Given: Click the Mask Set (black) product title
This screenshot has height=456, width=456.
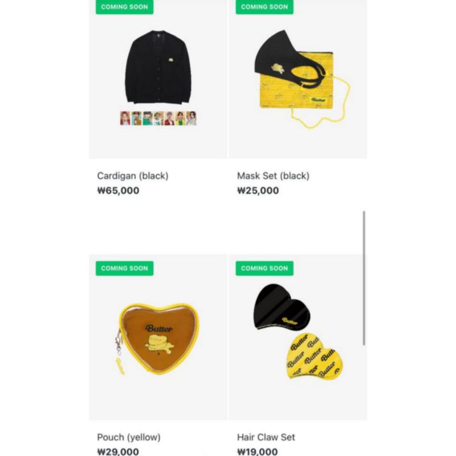Looking at the screenshot, I should tap(273, 176).
